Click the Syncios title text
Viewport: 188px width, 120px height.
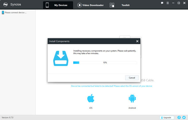click(16, 4)
